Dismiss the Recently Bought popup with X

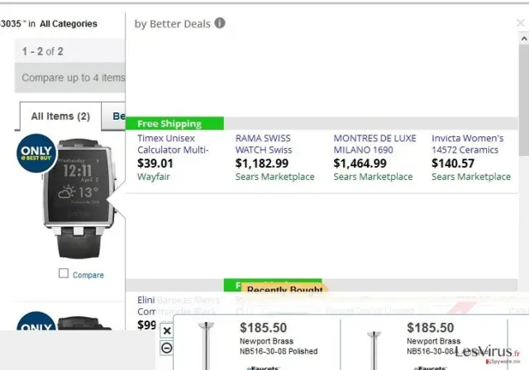tap(167, 330)
